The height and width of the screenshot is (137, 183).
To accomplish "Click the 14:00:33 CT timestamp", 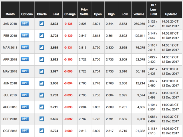I will click(x=170, y=105).
